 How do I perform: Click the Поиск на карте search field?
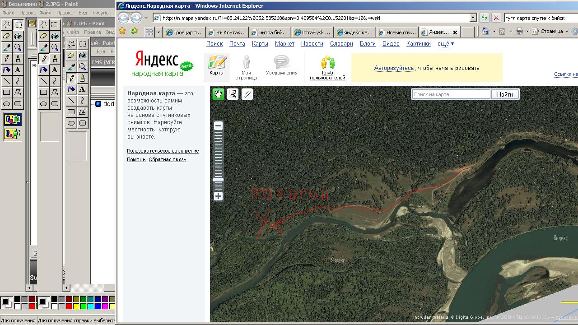(x=451, y=94)
